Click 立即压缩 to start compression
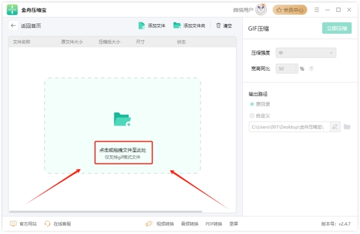 click(337, 28)
